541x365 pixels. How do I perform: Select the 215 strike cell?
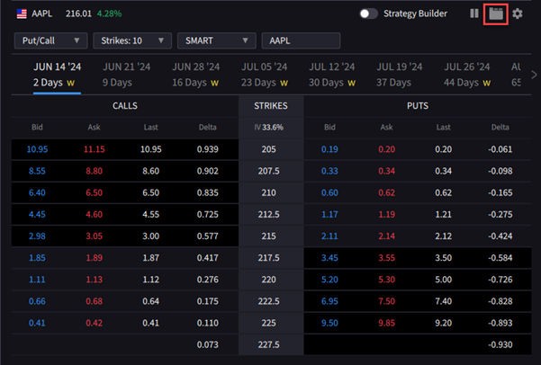coord(269,236)
